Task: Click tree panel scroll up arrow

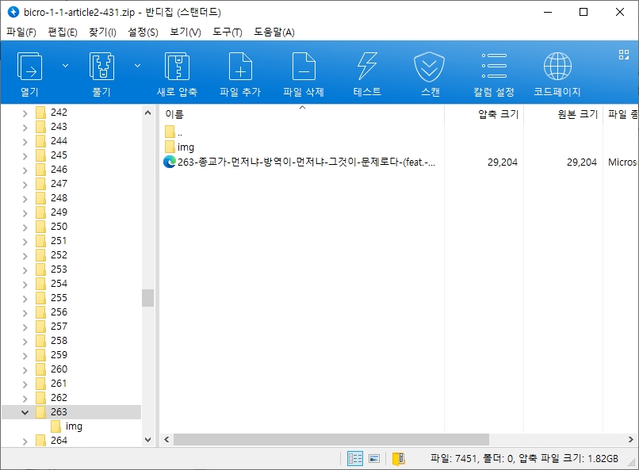Action: point(147,113)
